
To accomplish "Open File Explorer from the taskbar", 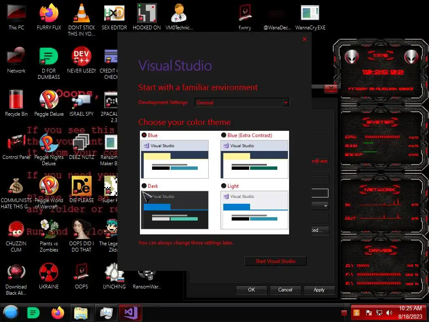I will [81, 313].
